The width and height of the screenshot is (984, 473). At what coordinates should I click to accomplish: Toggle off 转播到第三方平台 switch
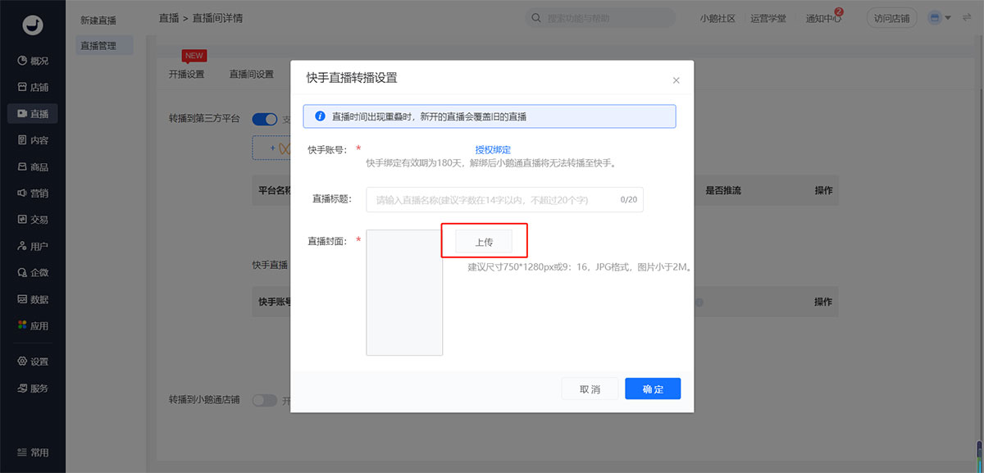pyautogui.click(x=265, y=120)
